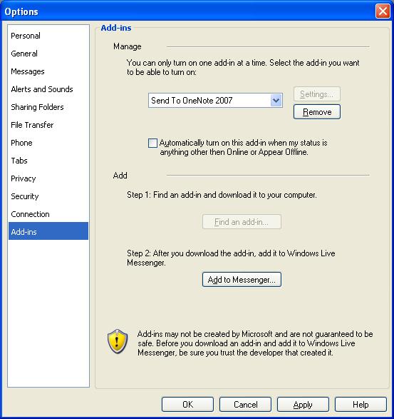Confirm changes with OK
Image resolution: width=394 pixels, height=419 pixels.
tap(187, 404)
